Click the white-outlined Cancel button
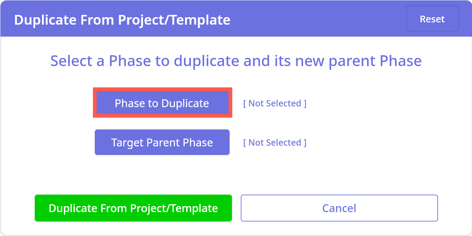Viewport: 472px width, 236px height. (x=339, y=208)
